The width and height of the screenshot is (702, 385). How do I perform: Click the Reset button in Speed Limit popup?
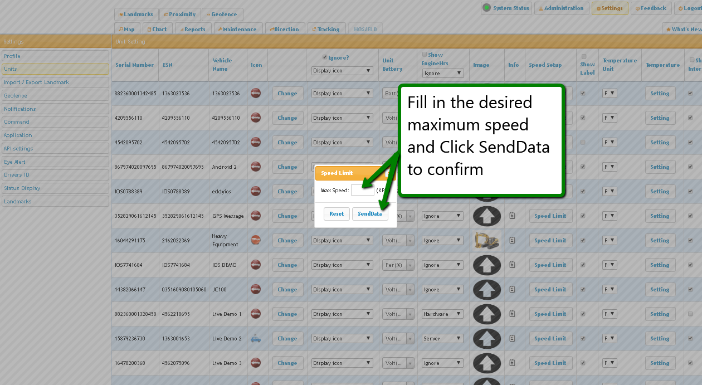[337, 214]
